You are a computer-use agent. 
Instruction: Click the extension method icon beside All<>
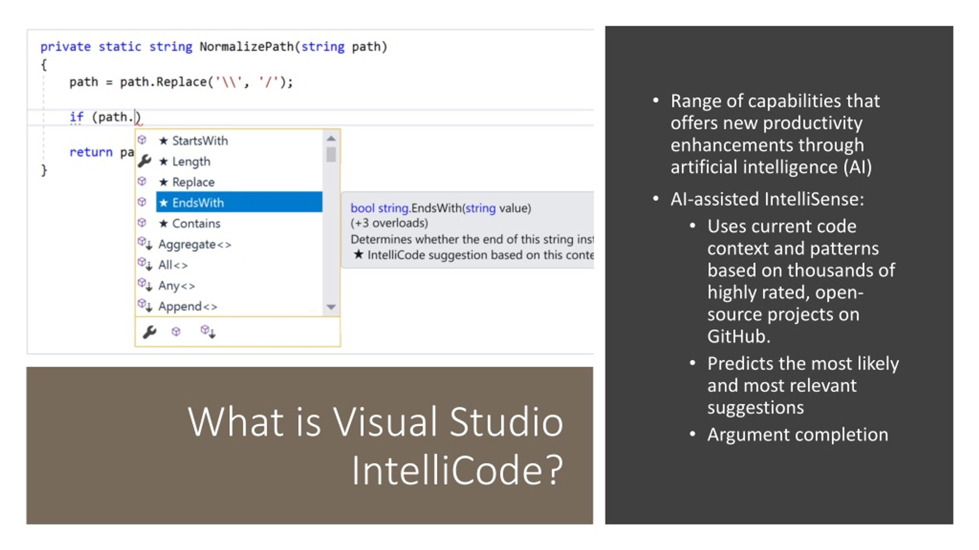point(145,264)
